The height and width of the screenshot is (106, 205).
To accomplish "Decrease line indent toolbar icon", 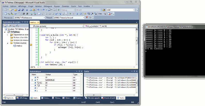I will 24,14.
